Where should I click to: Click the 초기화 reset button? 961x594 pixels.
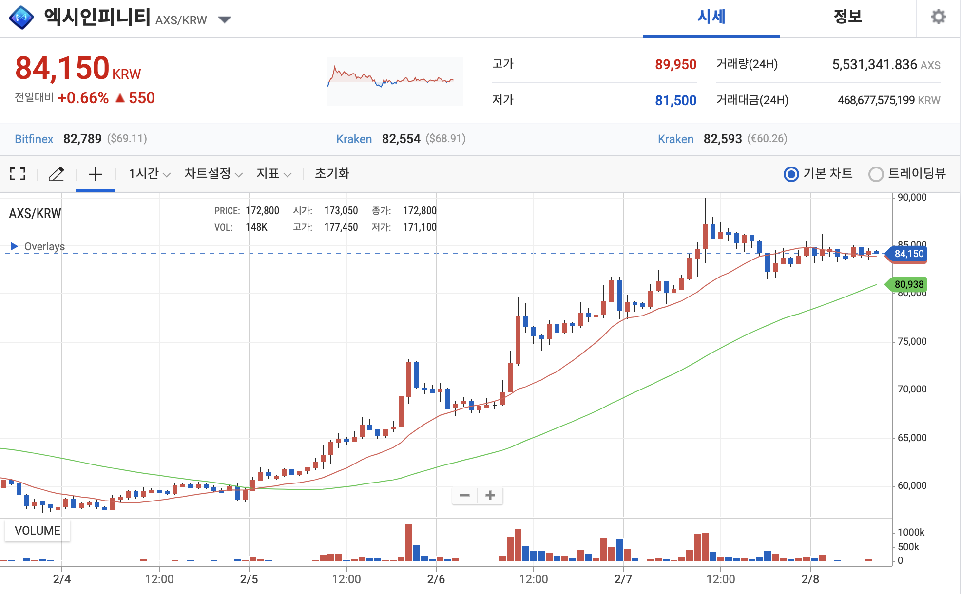(332, 174)
